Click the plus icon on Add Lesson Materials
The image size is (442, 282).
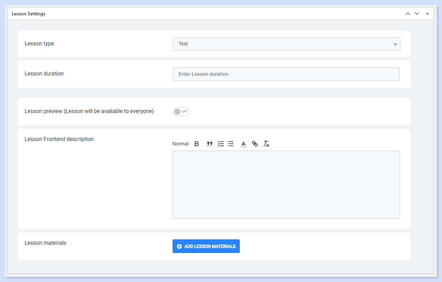pyautogui.click(x=179, y=246)
